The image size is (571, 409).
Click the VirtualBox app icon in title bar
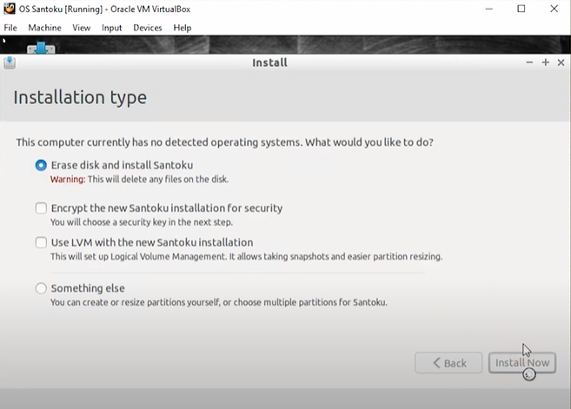[9, 9]
